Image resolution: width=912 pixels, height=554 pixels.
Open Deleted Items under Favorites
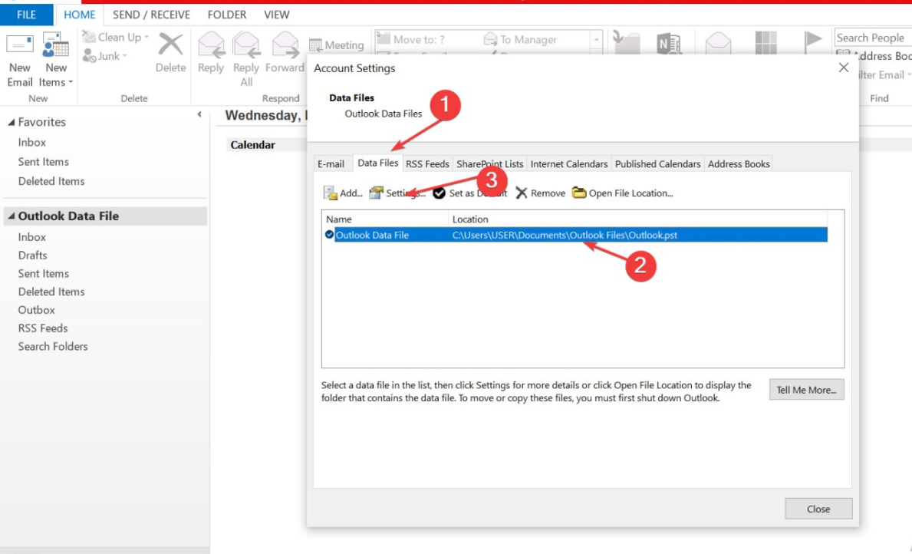tap(51, 181)
